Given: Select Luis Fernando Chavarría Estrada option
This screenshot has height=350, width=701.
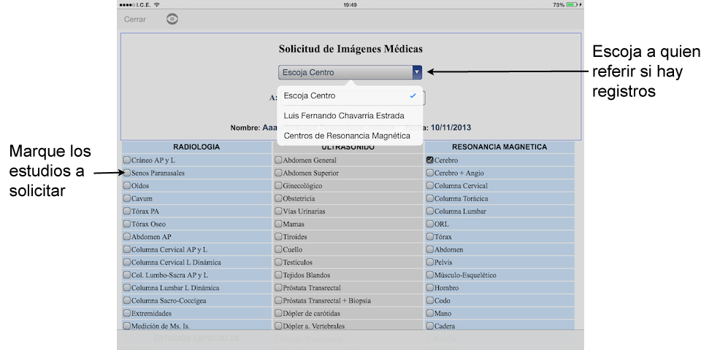Looking at the screenshot, I should click(343, 115).
